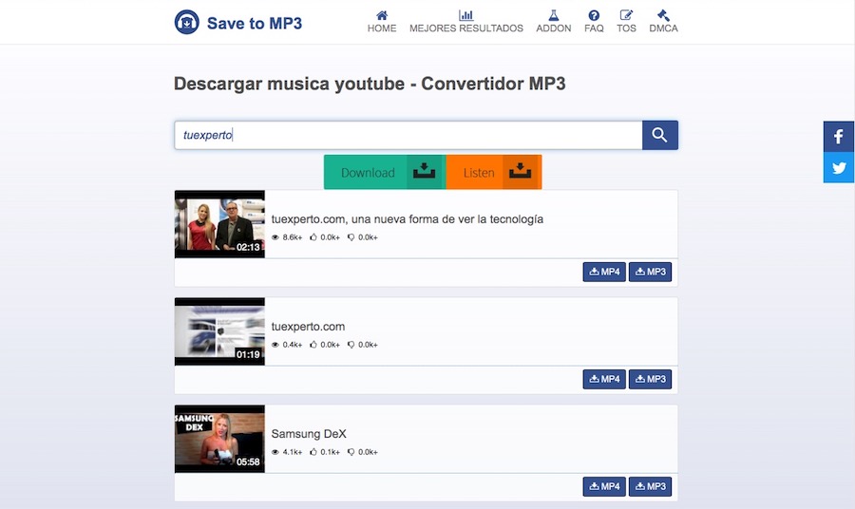Open the HOME page via house icon
855x509 pixels.
pos(382,15)
